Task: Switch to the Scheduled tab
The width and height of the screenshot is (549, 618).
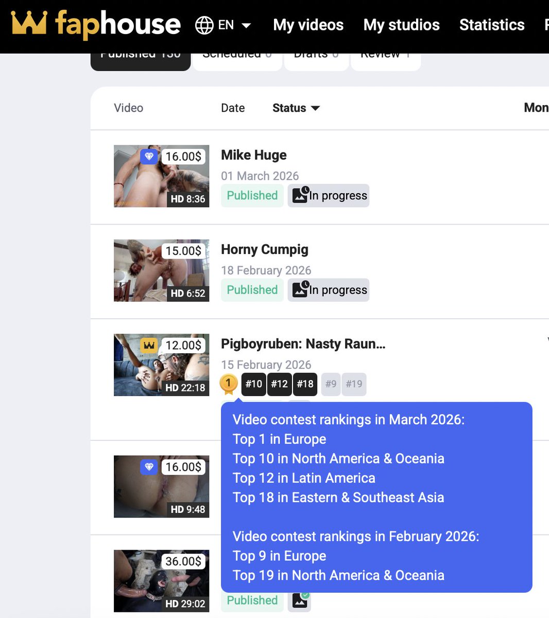Action: [237, 61]
